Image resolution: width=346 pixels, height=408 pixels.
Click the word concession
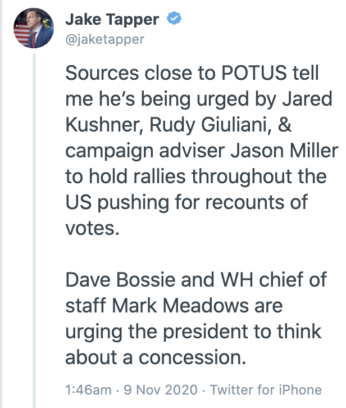pos(192,357)
